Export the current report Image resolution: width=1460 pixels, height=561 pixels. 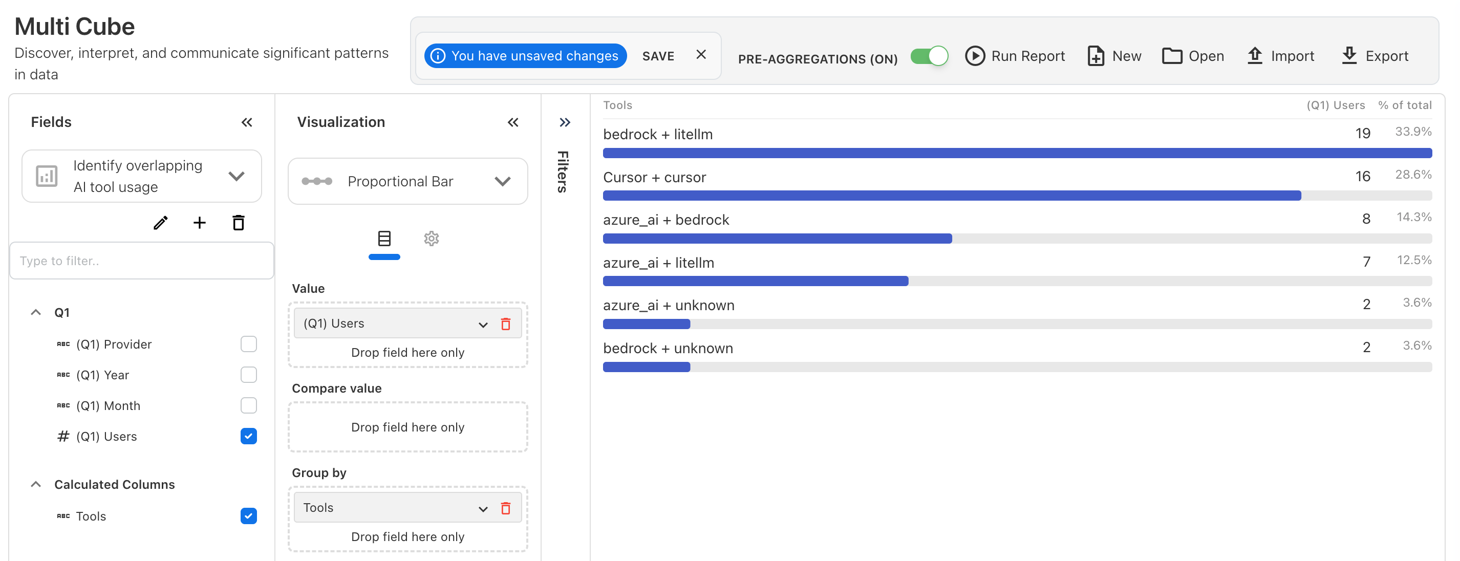(1375, 55)
